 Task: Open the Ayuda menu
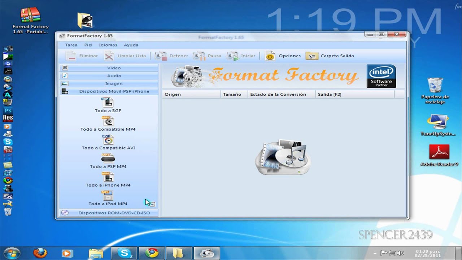[x=131, y=45]
